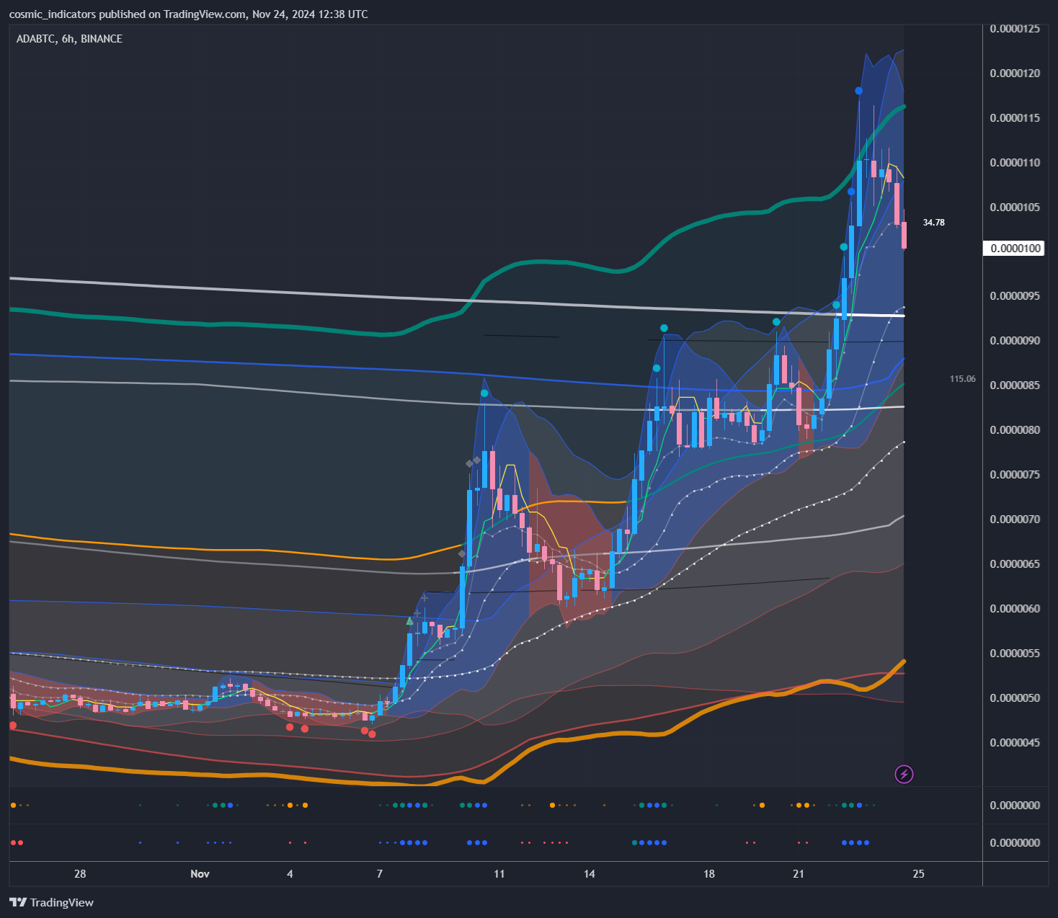
Task: Click the 0.0000110 price axis label
Action: coord(1015,163)
